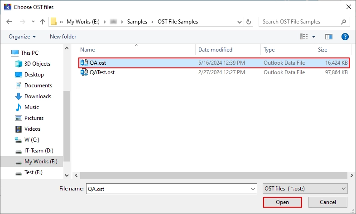Change the view layout icon
This screenshot has width=356, height=214.
coord(304,37)
